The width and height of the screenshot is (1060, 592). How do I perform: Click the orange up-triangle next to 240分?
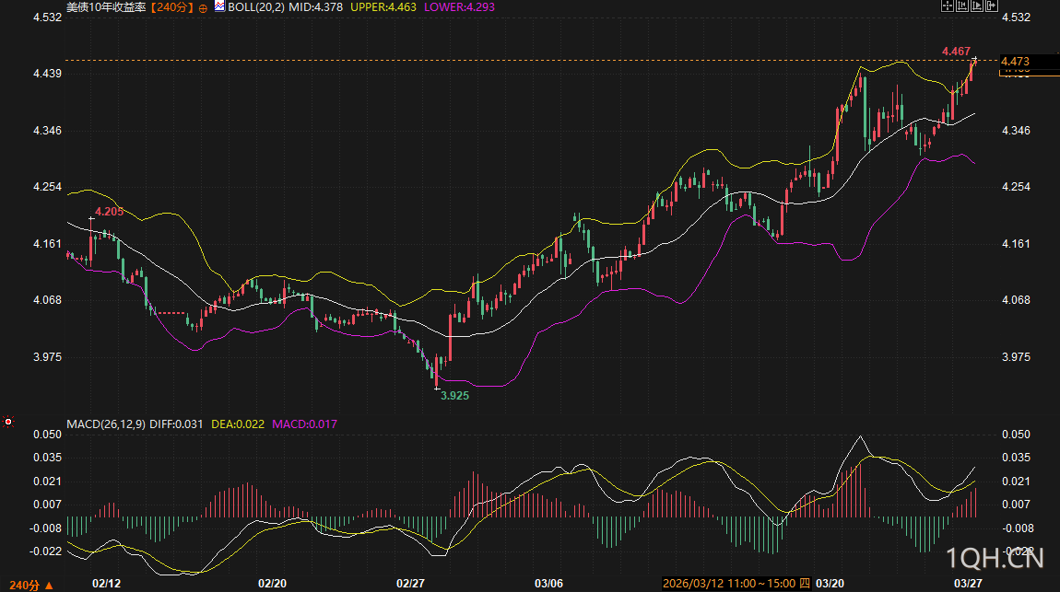[49, 585]
